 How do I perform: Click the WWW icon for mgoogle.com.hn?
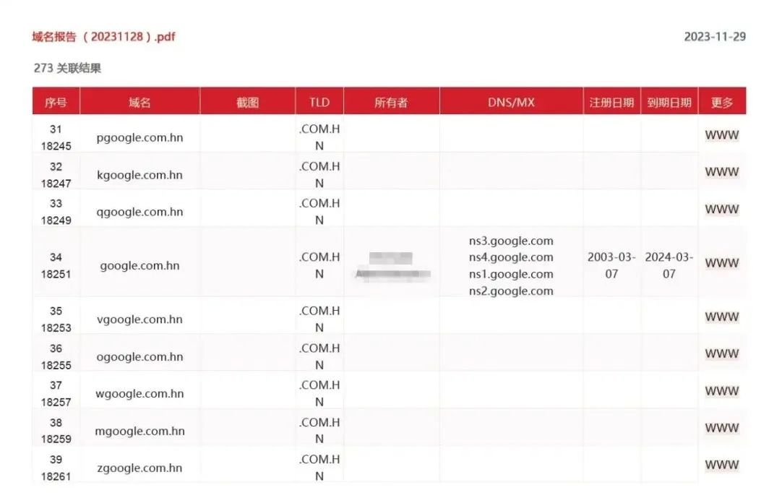coord(721,428)
